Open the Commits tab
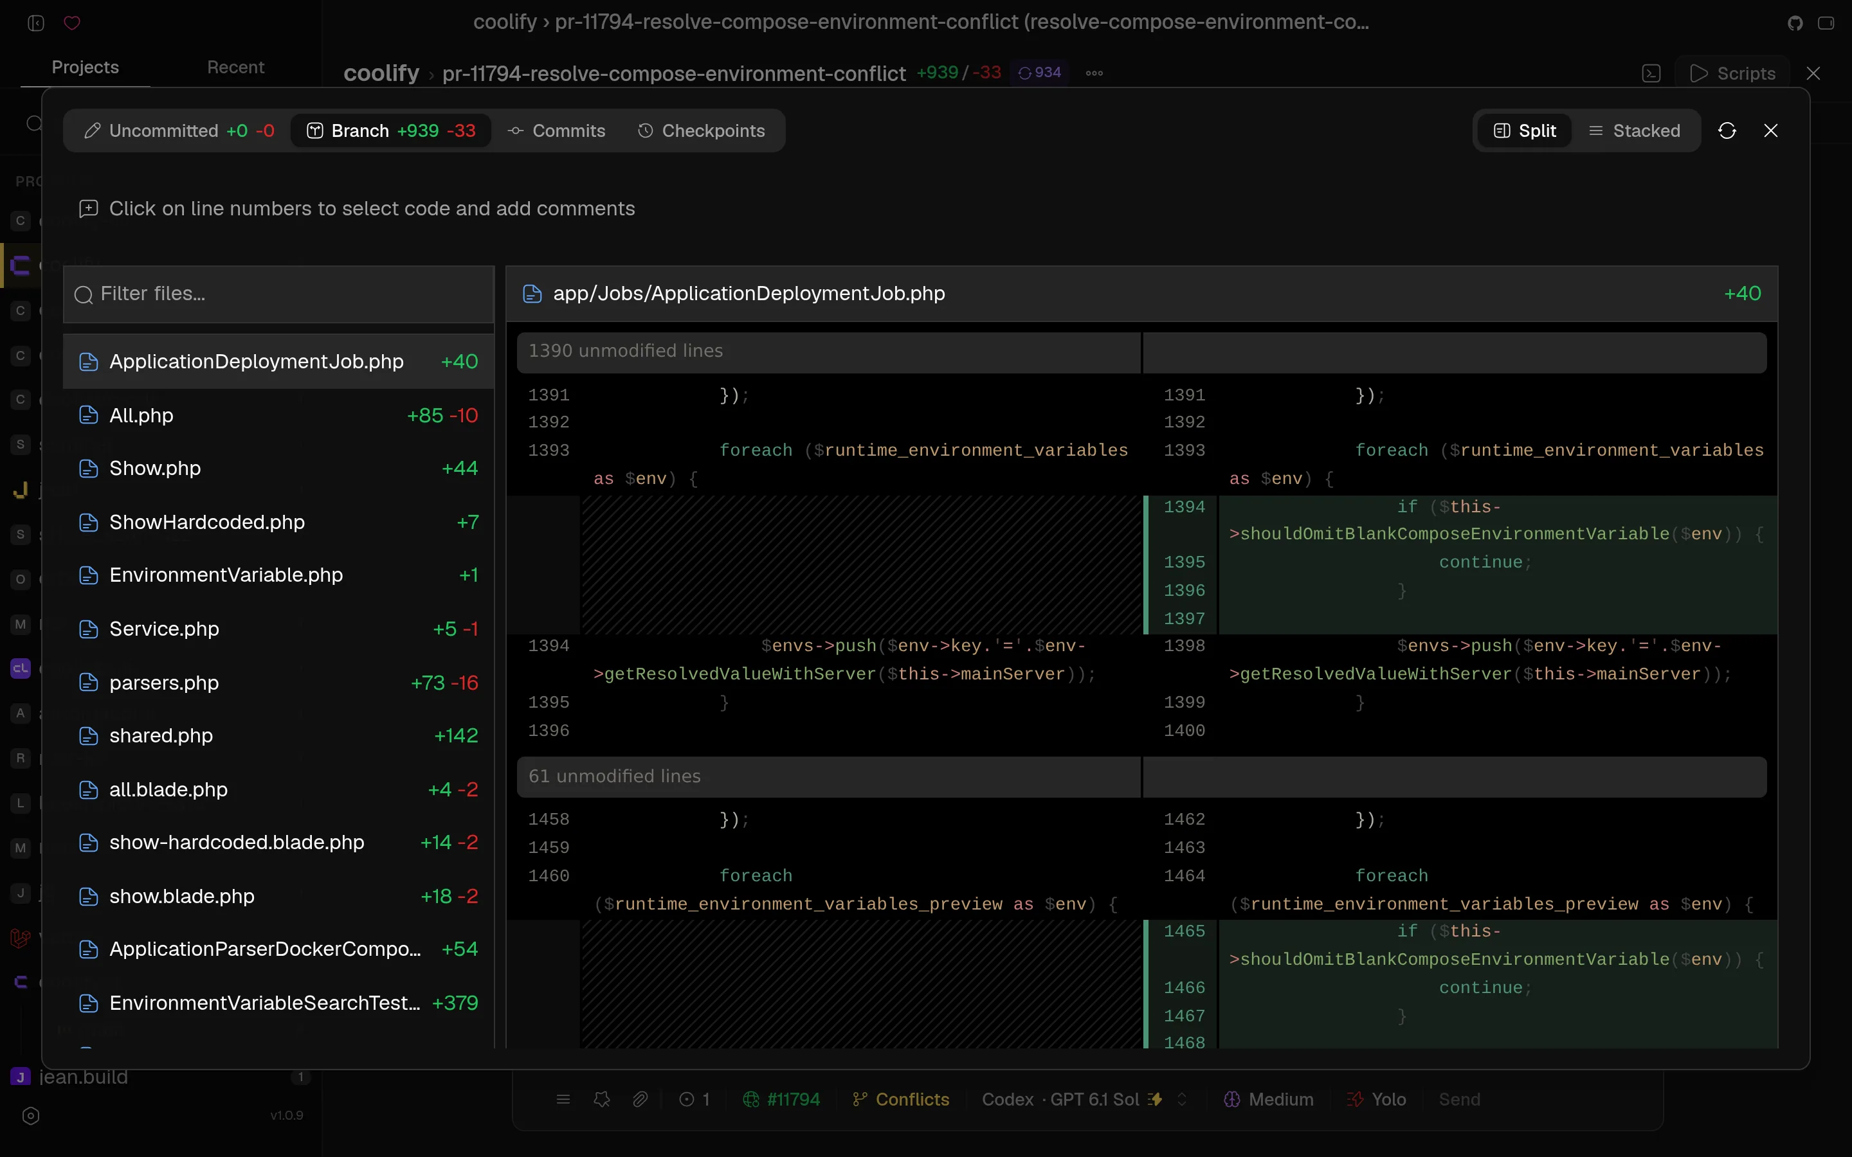Screen dimensions: 1852x1157 point(556,131)
